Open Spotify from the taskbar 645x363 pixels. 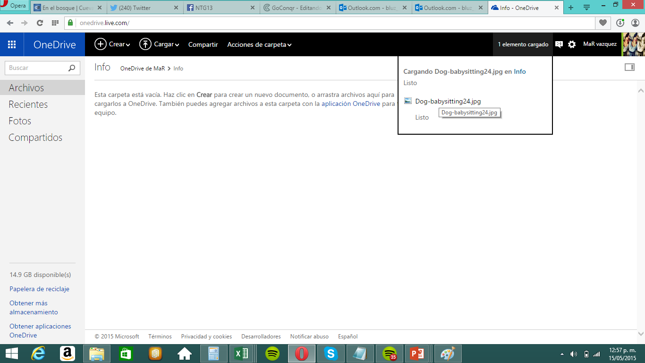click(272, 353)
